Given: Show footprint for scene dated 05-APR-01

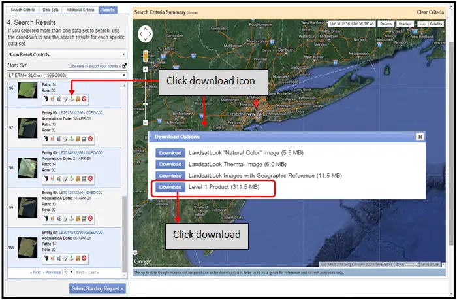Looking at the screenshot, I should [46, 258].
